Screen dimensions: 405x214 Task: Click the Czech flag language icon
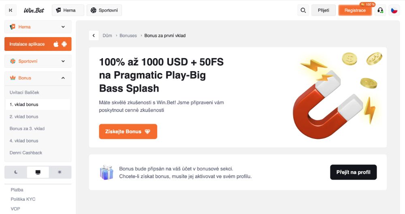point(394,10)
